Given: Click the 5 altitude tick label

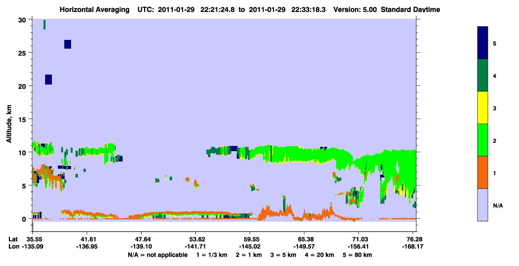Looking at the screenshot, I should pyautogui.click(x=25, y=185).
